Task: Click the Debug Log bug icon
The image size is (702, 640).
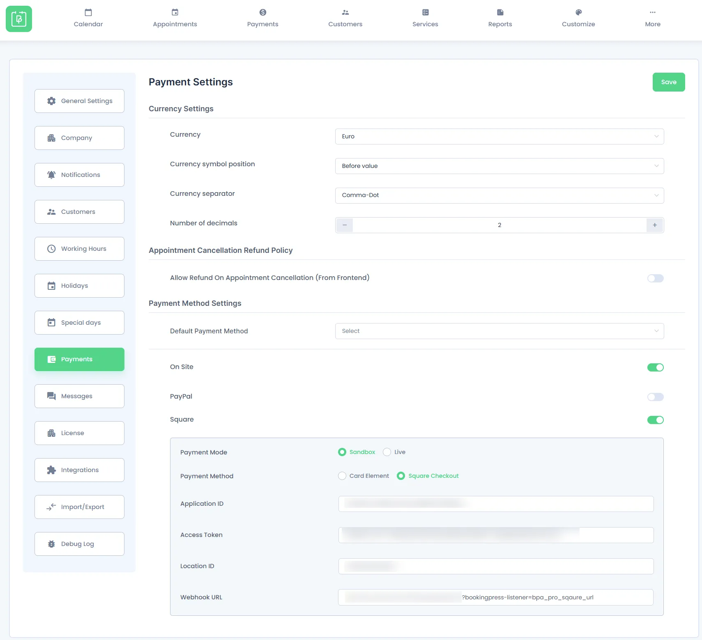Action: [51, 544]
